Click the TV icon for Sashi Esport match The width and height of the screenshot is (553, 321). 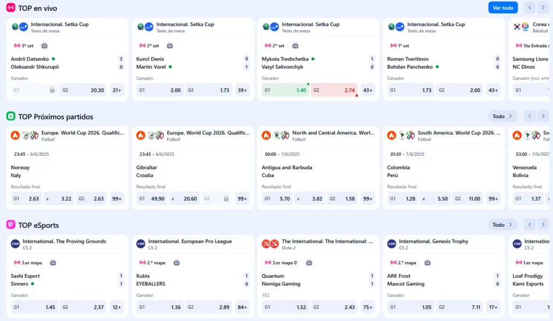53,263
